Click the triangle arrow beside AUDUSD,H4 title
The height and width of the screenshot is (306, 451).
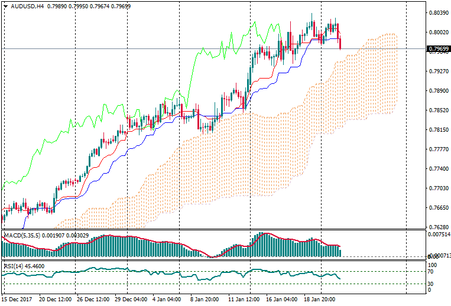click(x=5, y=6)
